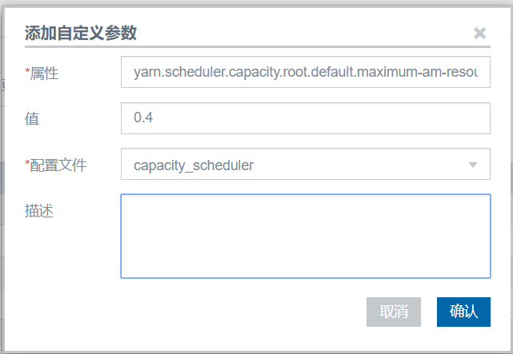Click the 描述 field label

[x=39, y=211]
